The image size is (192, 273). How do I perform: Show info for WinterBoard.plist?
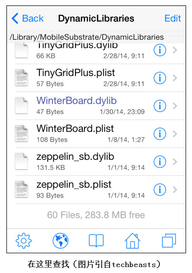coord(160,134)
